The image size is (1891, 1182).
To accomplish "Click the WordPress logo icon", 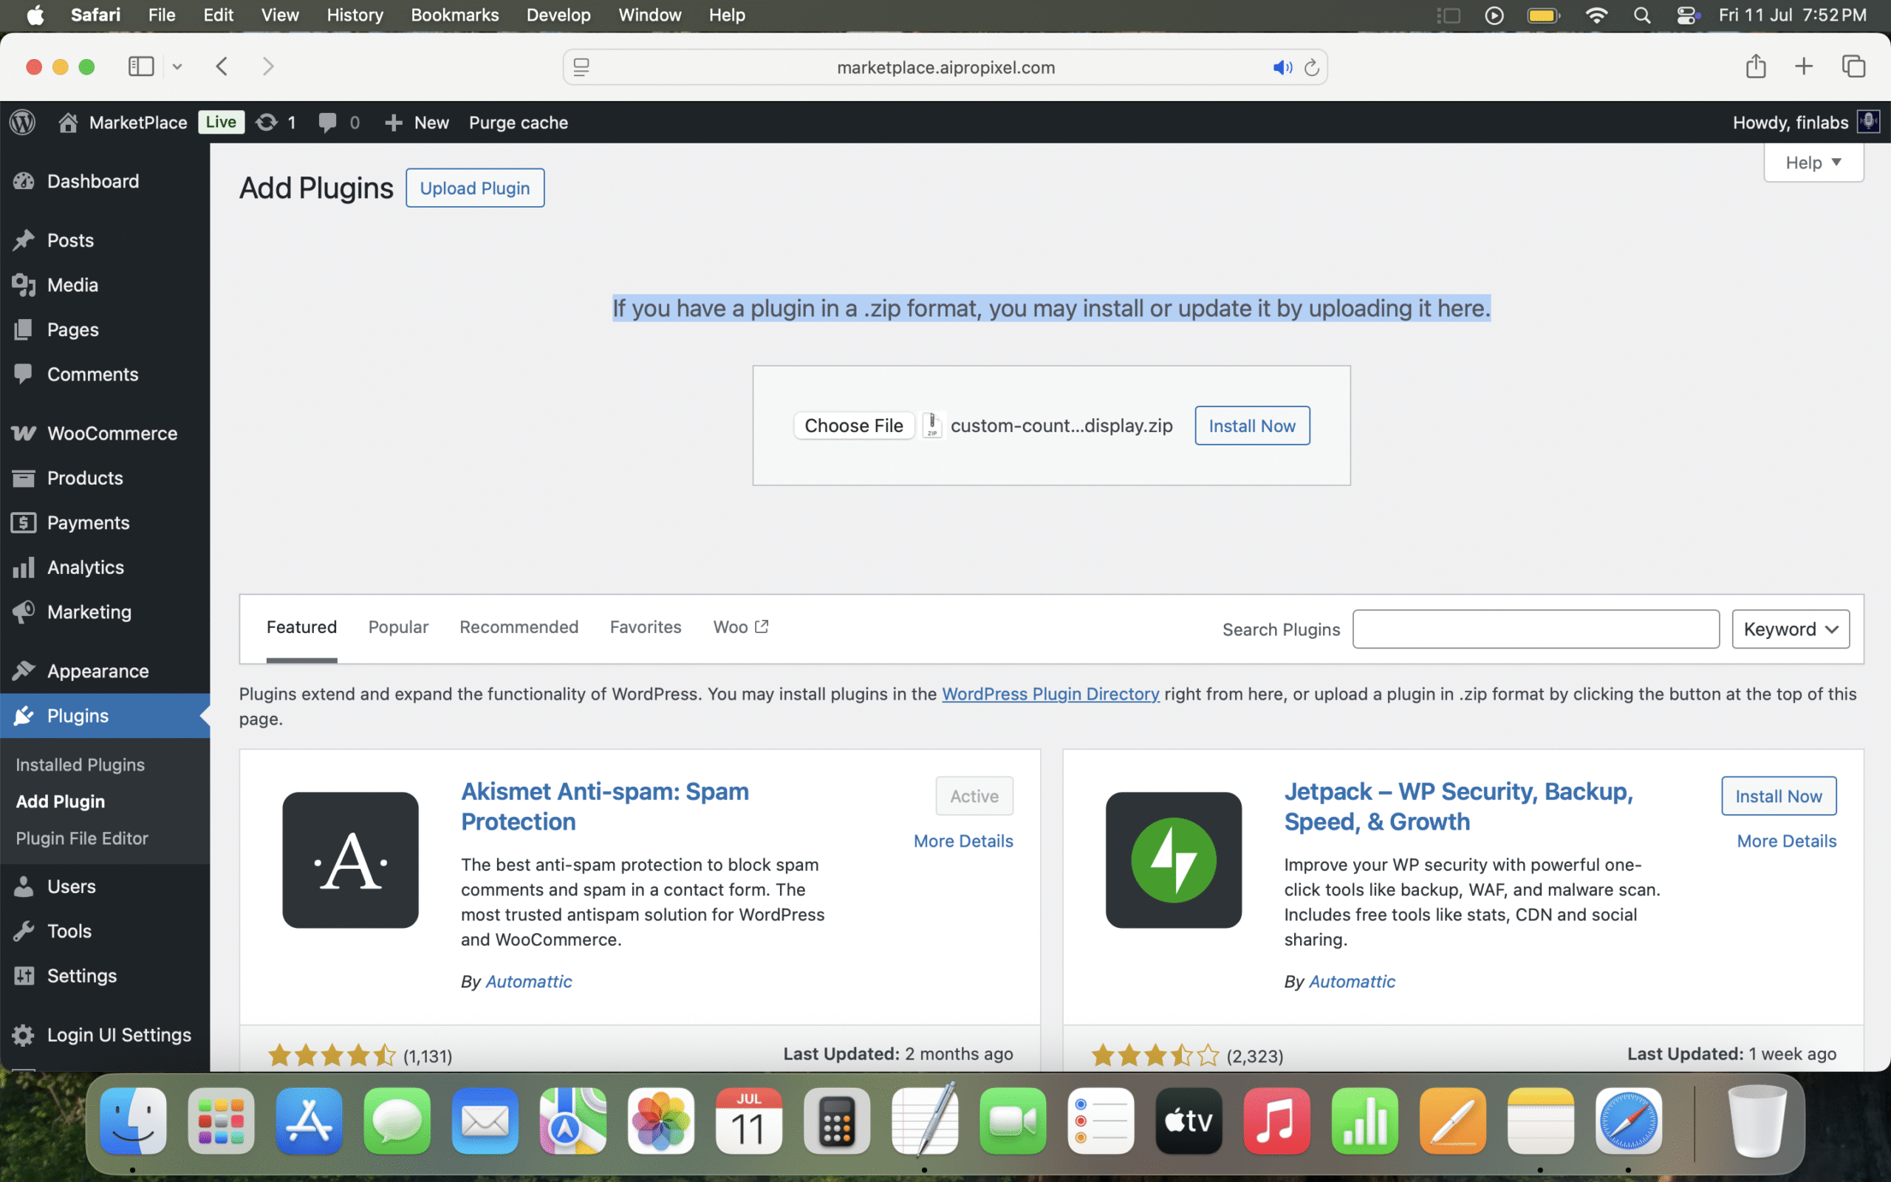I will tap(23, 122).
